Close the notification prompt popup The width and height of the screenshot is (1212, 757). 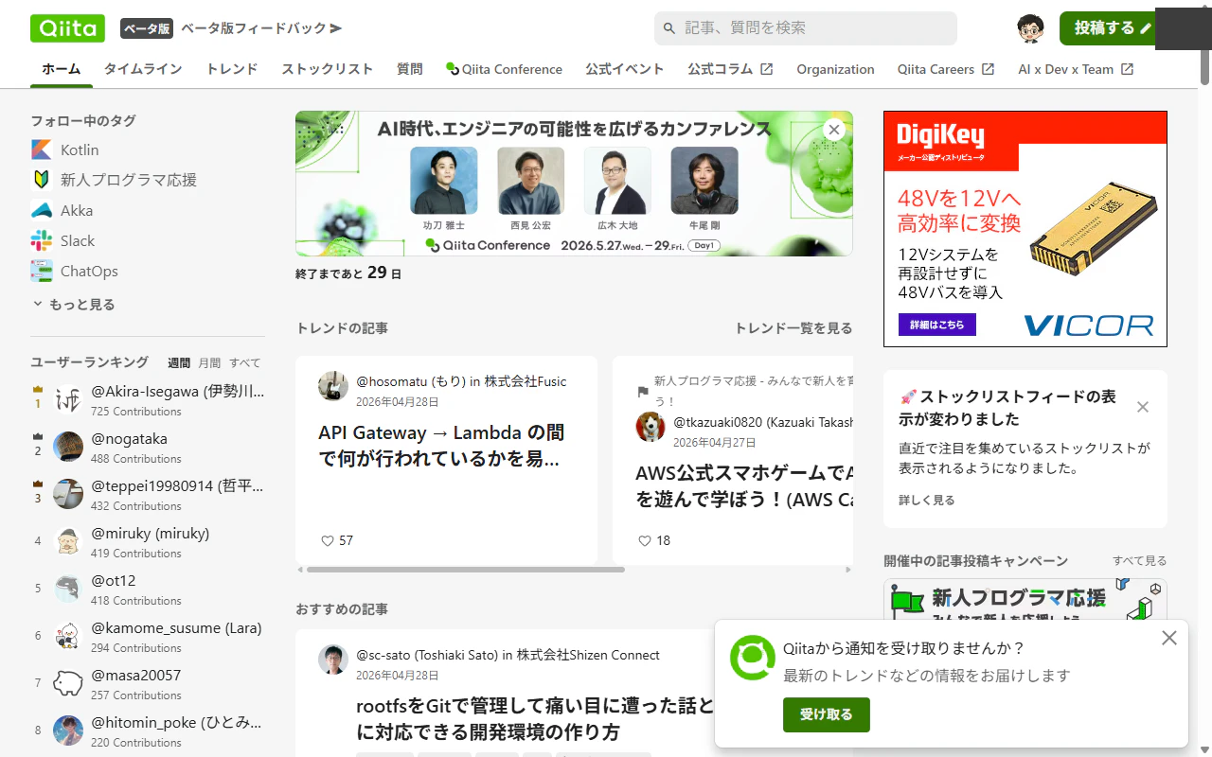pos(1169,638)
